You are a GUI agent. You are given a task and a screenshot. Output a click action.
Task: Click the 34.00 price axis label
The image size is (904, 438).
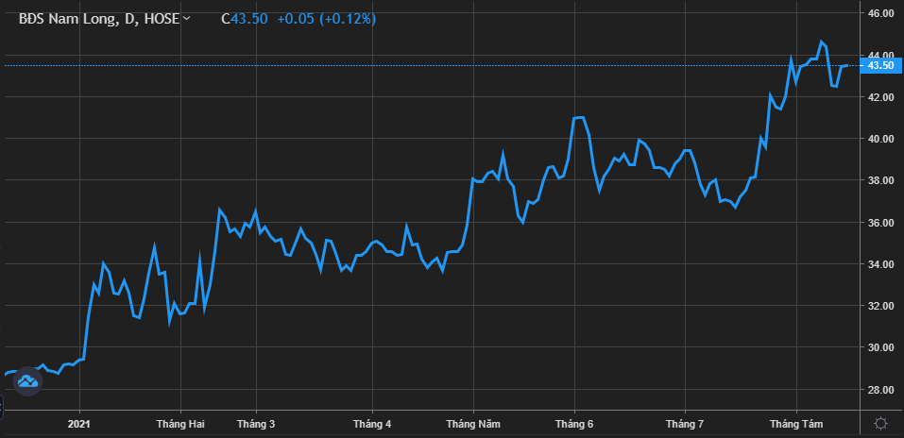coord(881,264)
